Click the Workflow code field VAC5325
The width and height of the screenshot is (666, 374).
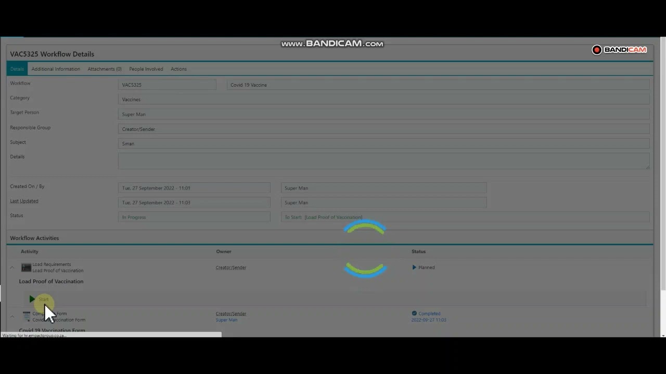tap(167, 85)
